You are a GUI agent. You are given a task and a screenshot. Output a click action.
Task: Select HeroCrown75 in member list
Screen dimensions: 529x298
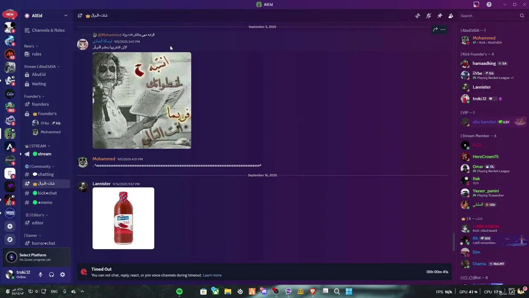point(492,157)
